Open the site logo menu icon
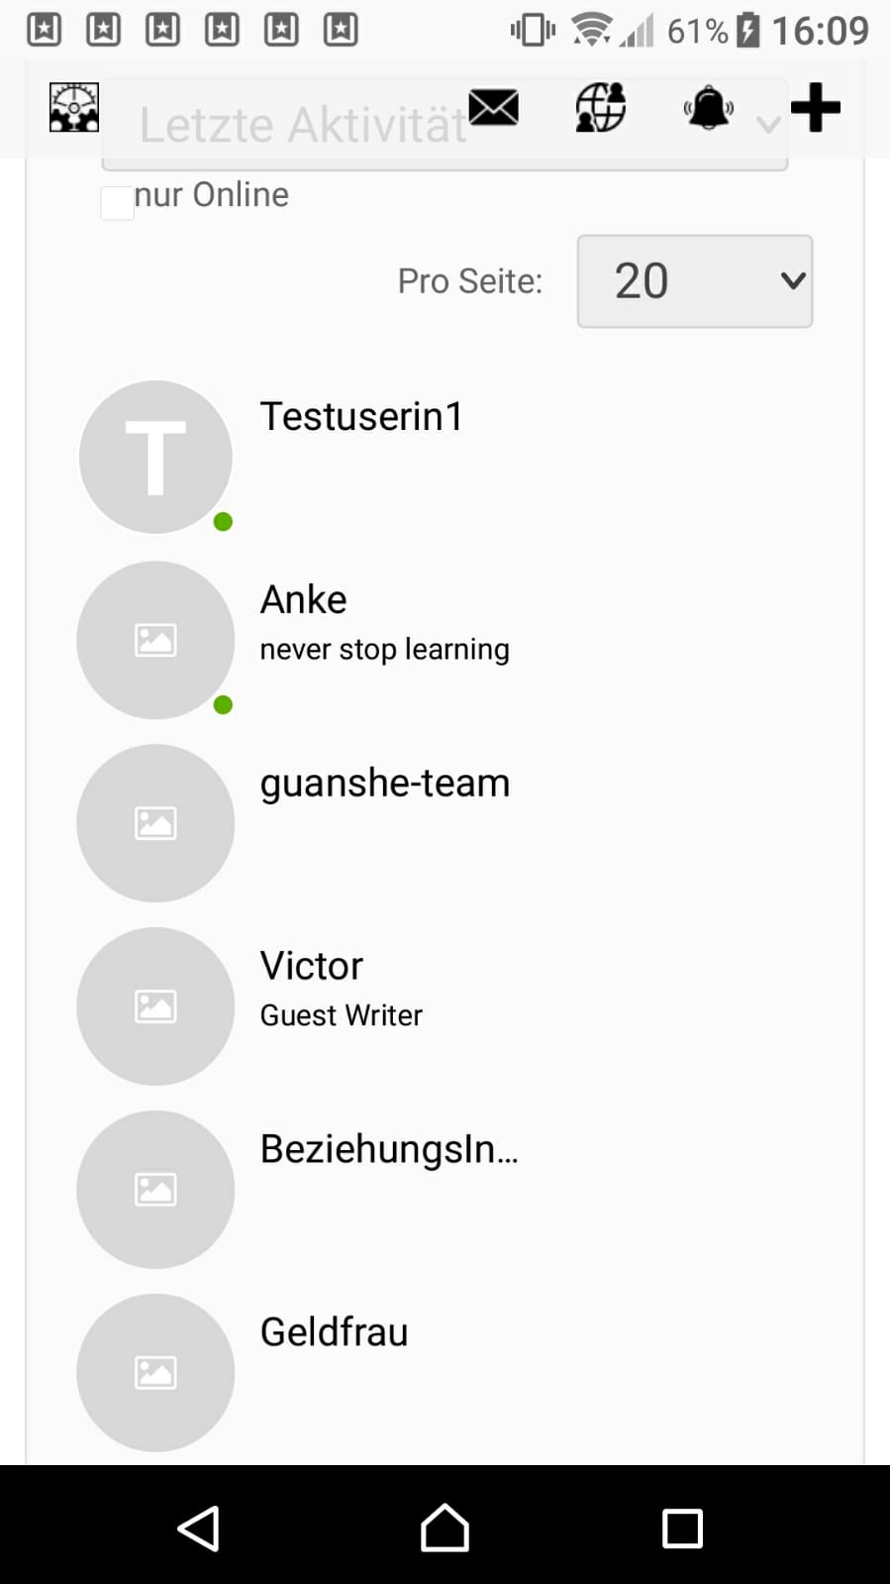This screenshot has height=1584, width=890. click(x=74, y=107)
